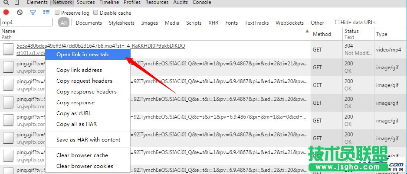Open the Timeline tab

click(109, 2)
